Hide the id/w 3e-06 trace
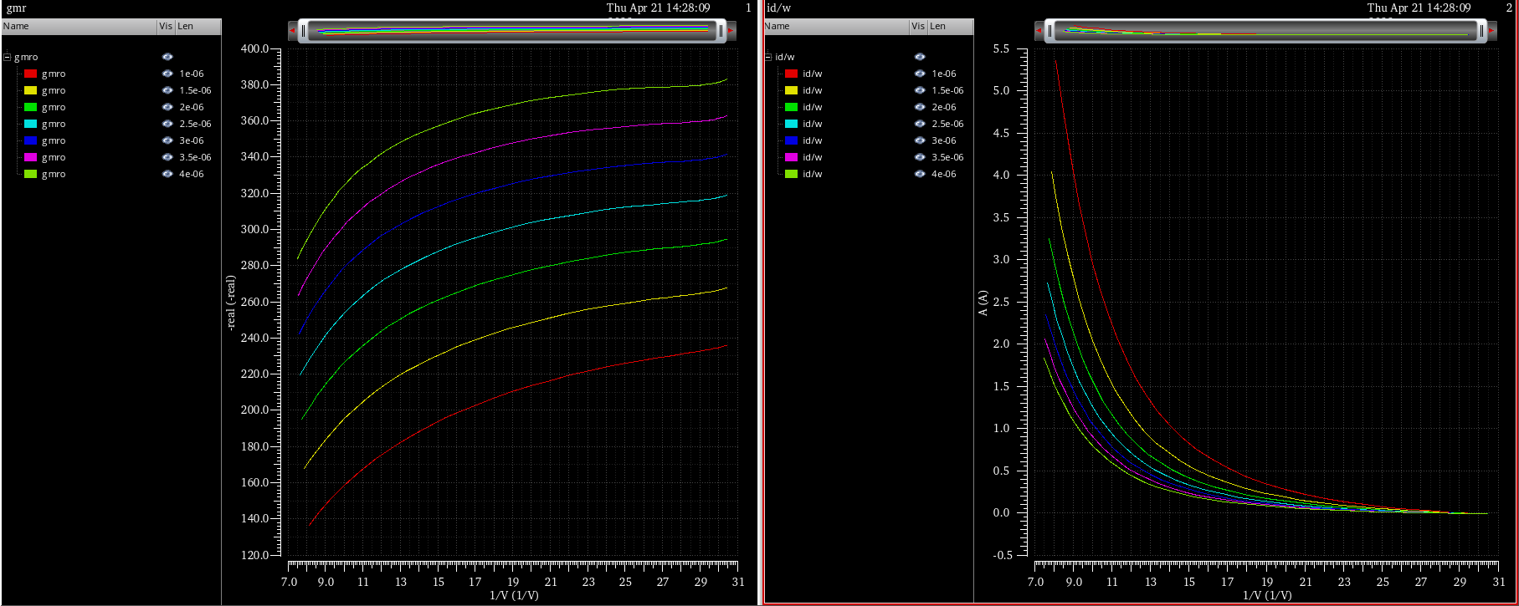This screenshot has width=1519, height=606. point(920,140)
